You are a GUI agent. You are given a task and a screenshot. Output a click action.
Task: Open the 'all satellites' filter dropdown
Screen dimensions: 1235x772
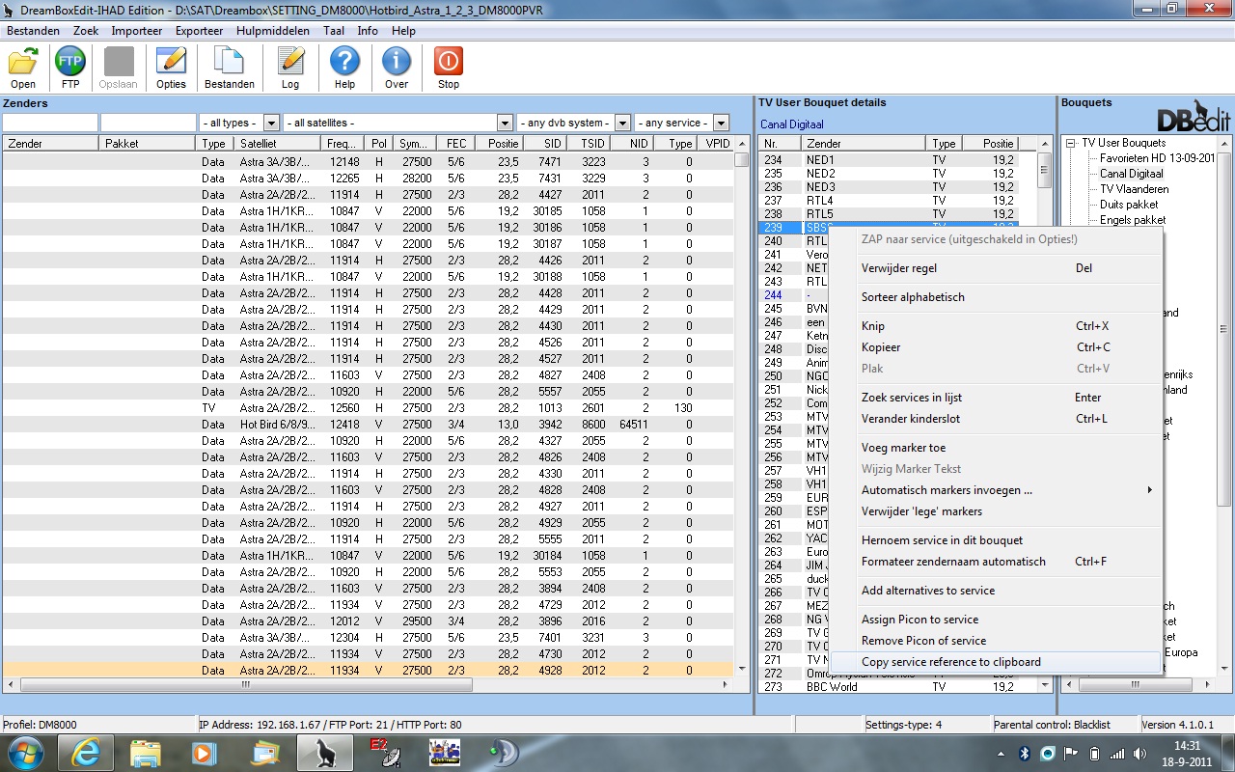[x=505, y=124]
